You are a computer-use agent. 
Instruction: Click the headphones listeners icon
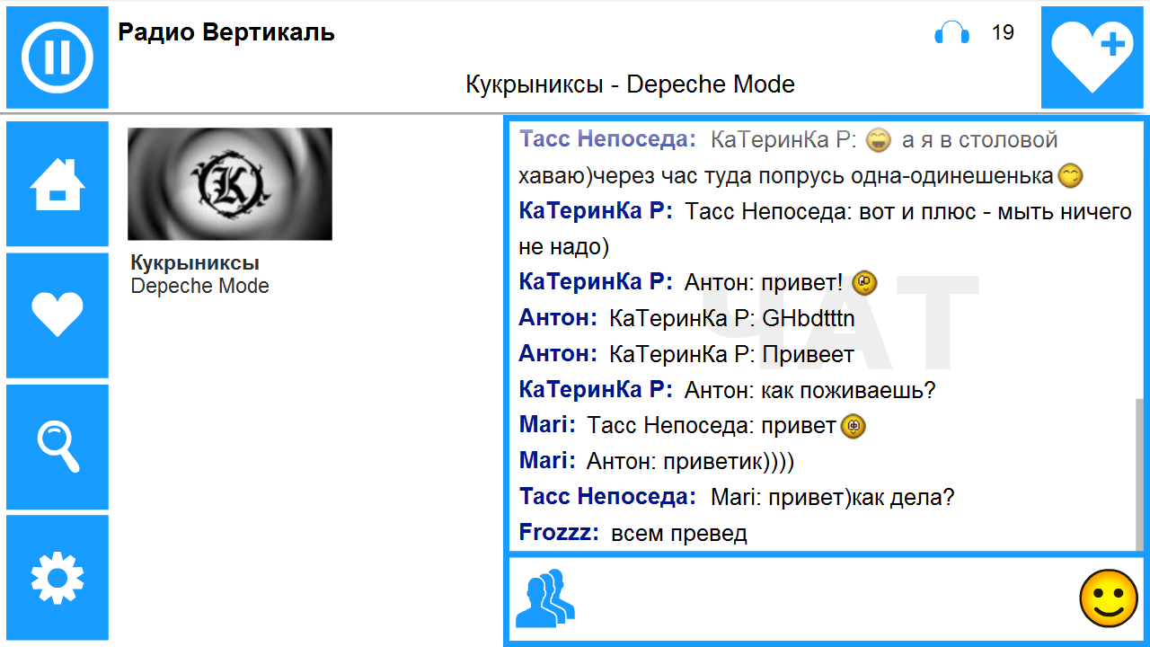tap(952, 33)
